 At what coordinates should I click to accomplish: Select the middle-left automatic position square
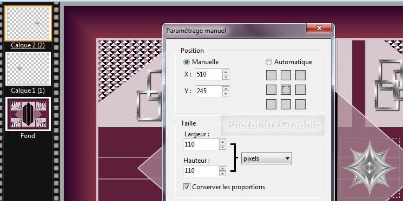pos(271,90)
